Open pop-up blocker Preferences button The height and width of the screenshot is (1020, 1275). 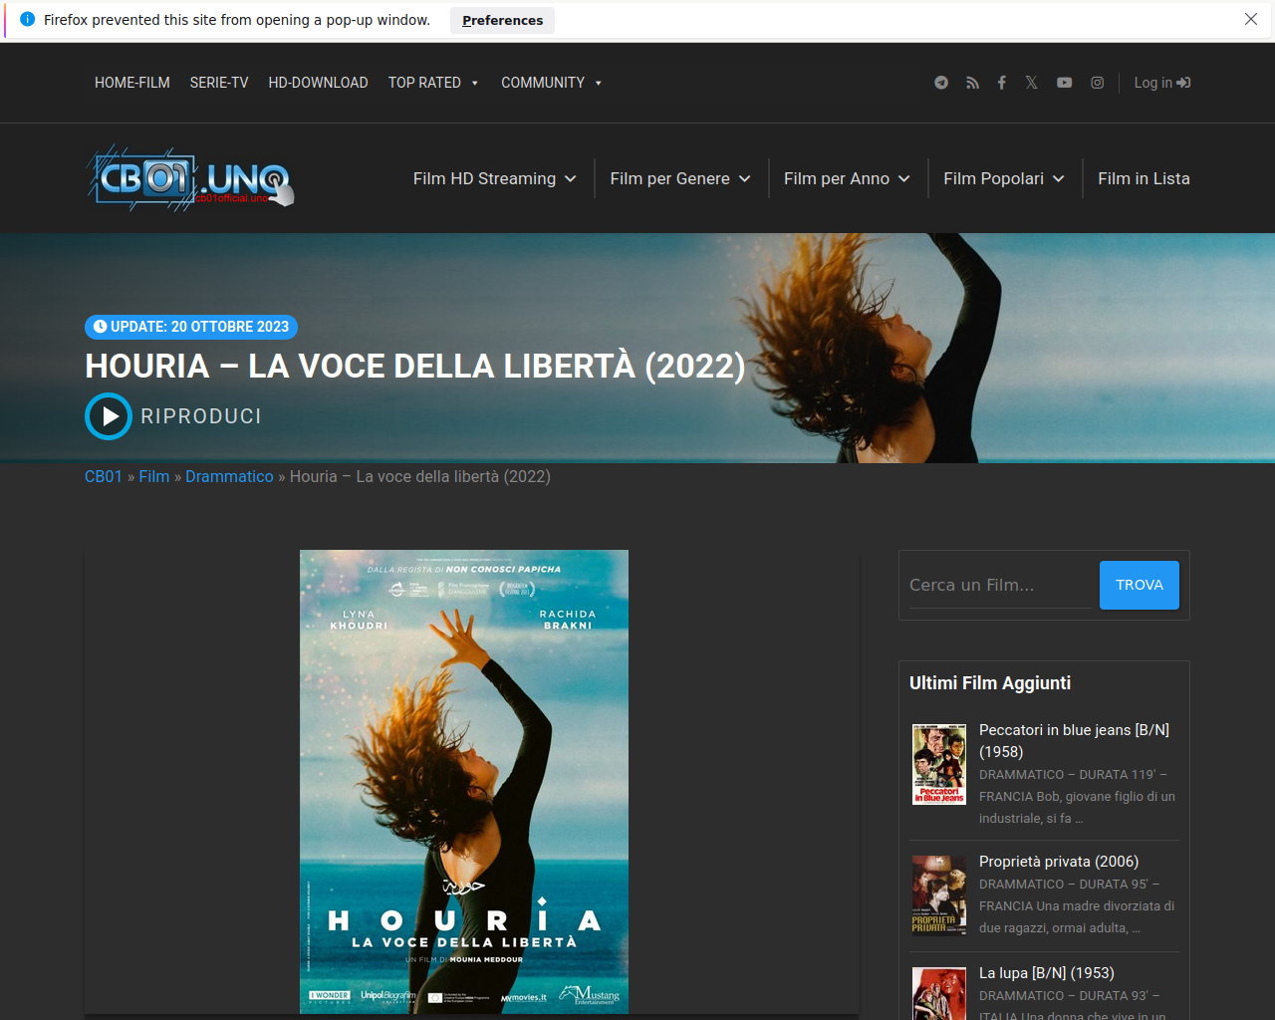point(502,20)
